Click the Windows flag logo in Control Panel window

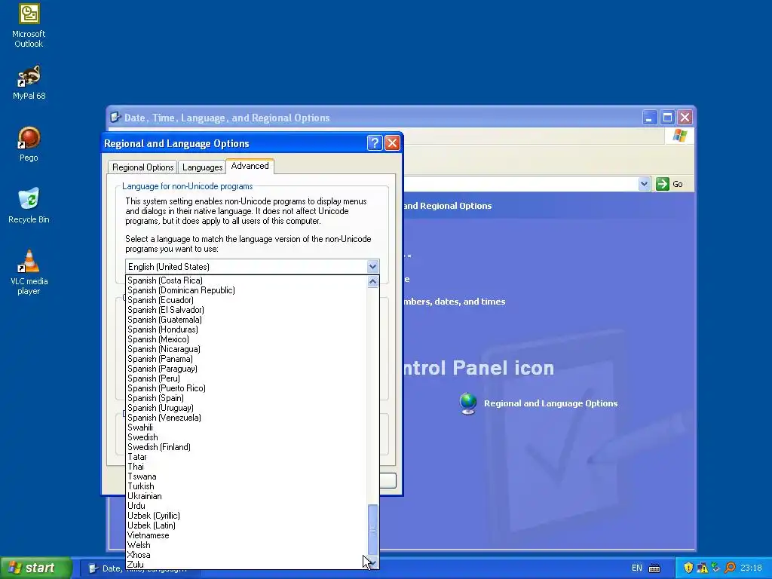tap(680, 136)
